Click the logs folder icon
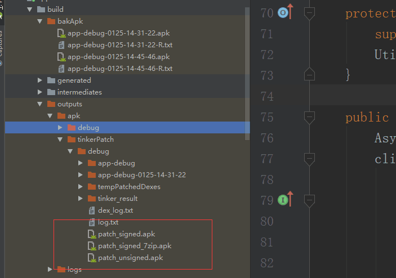Viewport: 396px width, 278px height. [x=61, y=270]
